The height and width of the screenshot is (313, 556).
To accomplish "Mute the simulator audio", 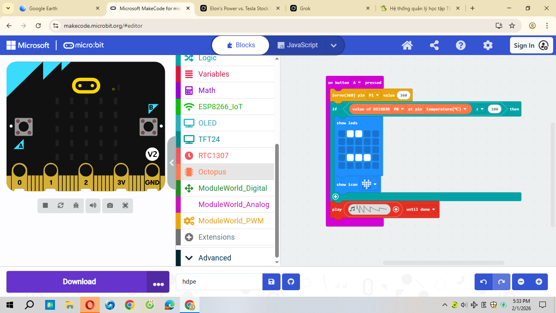I will [x=93, y=205].
